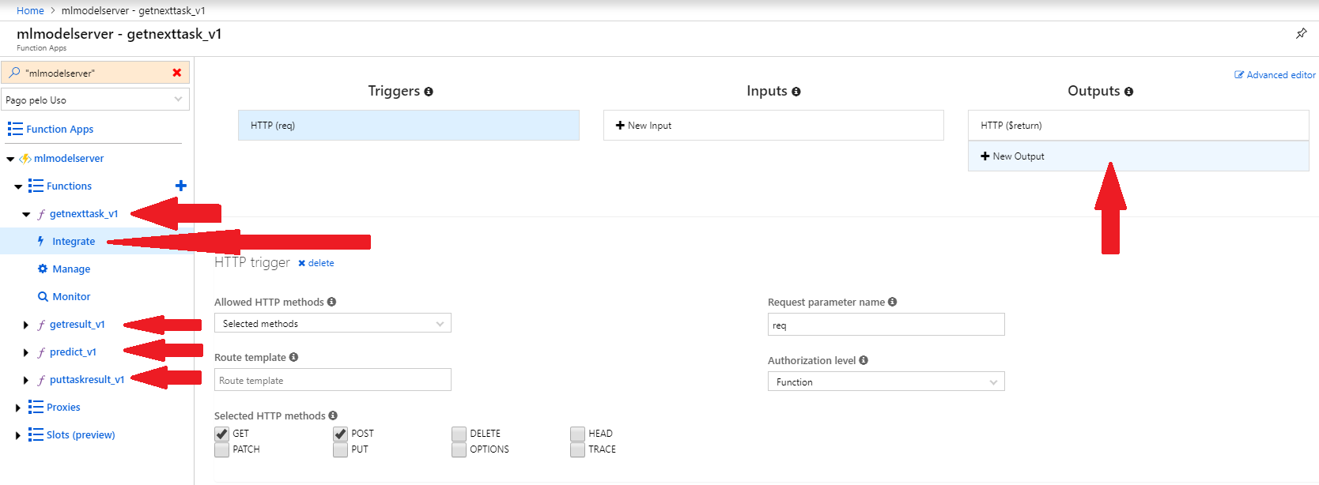Click the search magnifier icon in the filter box
1319x485 pixels.
[14, 73]
